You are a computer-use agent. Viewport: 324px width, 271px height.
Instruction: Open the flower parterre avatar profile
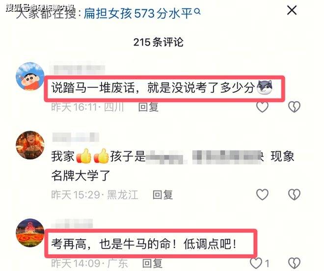pyautogui.click(x=30, y=233)
